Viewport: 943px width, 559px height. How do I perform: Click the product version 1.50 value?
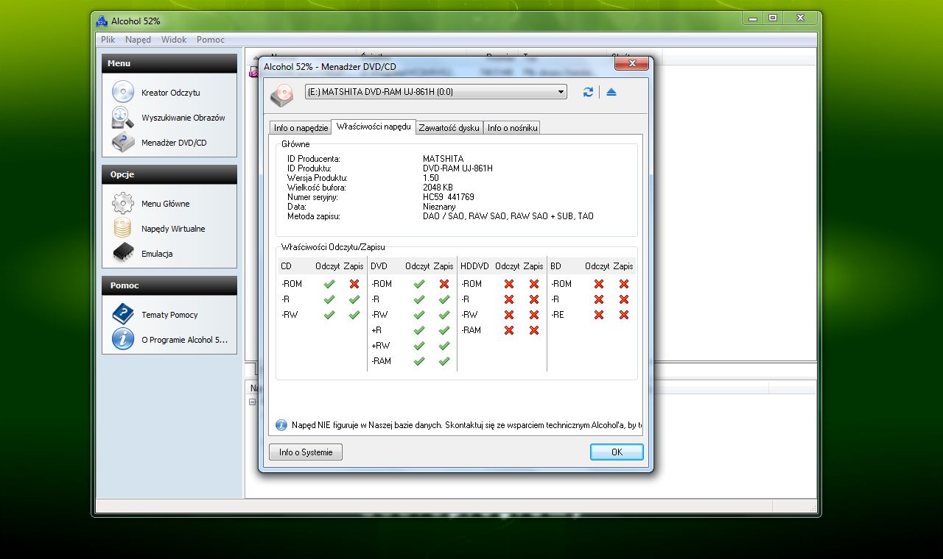[x=431, y=178]
